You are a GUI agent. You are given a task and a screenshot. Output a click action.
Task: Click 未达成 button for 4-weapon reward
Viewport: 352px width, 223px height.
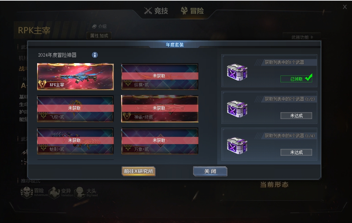click(296, 152)
